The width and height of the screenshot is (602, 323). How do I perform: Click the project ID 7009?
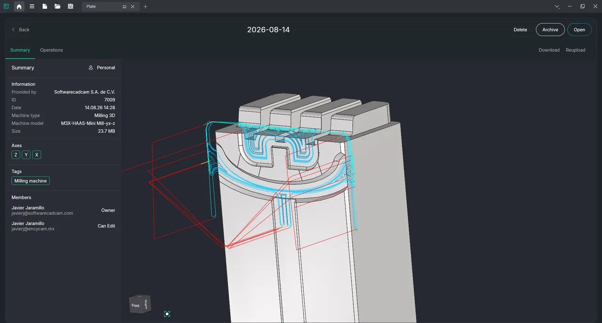(x=110, y=100)
